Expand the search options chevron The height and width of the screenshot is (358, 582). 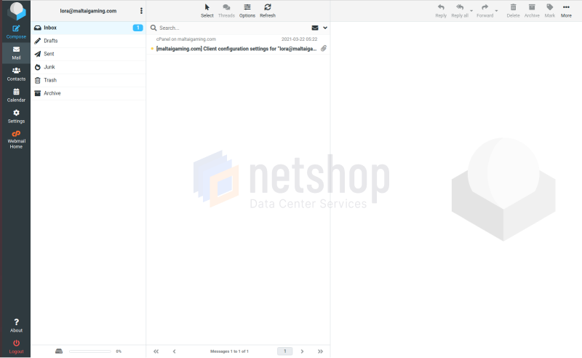(x=325, y=28)
